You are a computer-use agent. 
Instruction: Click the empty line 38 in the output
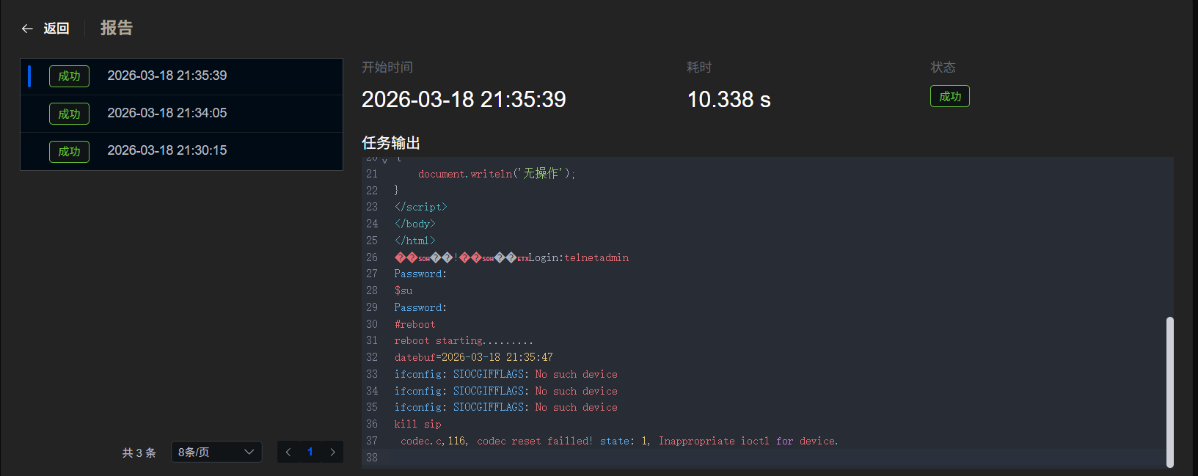point(660,458)
